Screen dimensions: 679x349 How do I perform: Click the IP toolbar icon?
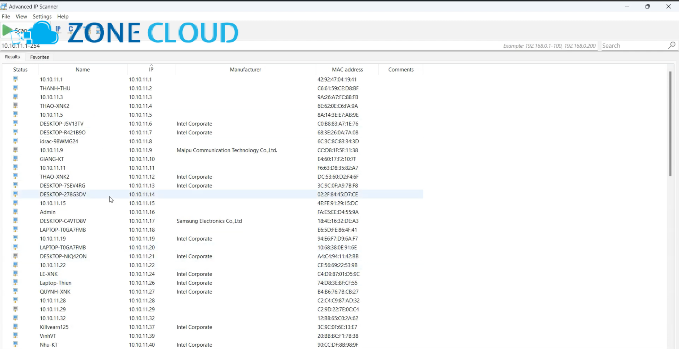(x=58, y=29)
